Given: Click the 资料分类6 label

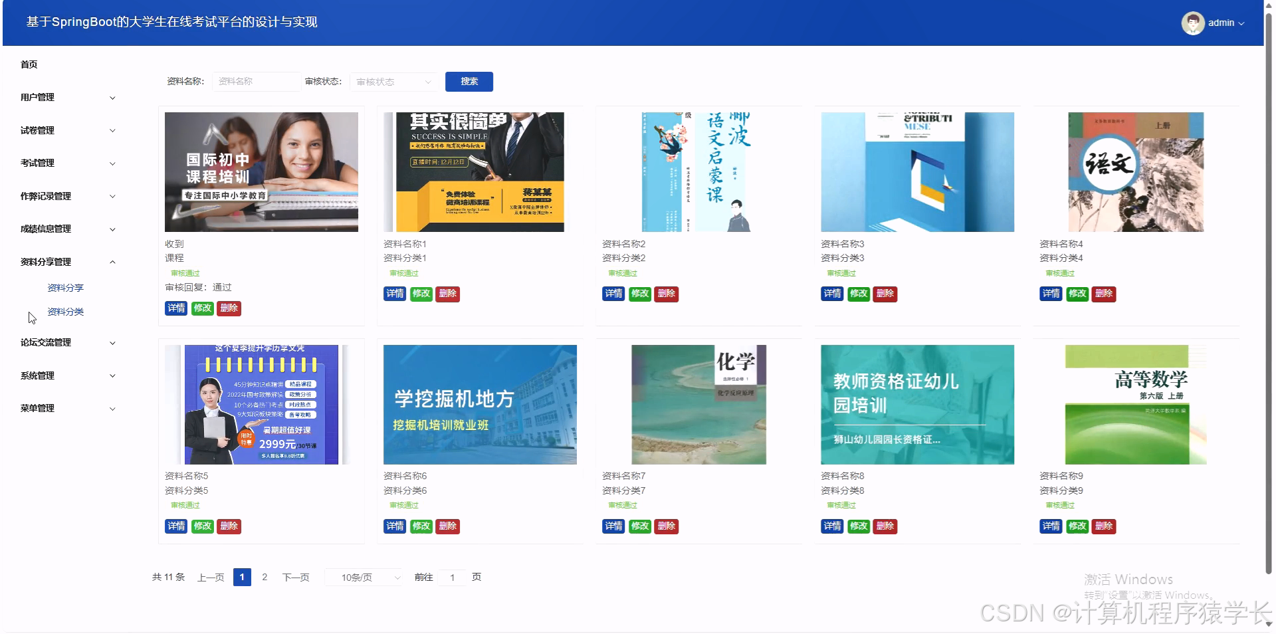Looking at the screenshot, I should click(x=405, y=490).
